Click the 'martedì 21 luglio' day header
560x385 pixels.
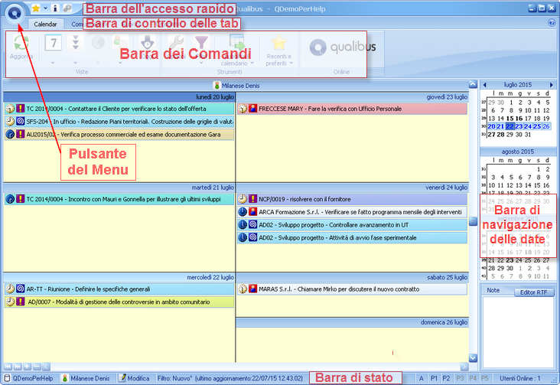tap(119, 188)
